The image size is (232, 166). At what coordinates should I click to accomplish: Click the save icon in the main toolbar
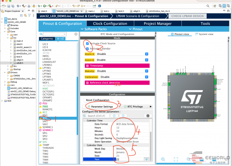click(9, 6)
